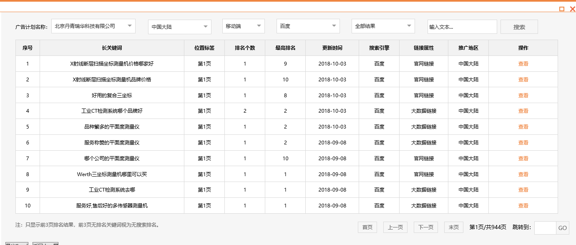This screenshot has width=576, height=245.
Task: Click the 输入文本 search text field
Action: coord(462,26)
